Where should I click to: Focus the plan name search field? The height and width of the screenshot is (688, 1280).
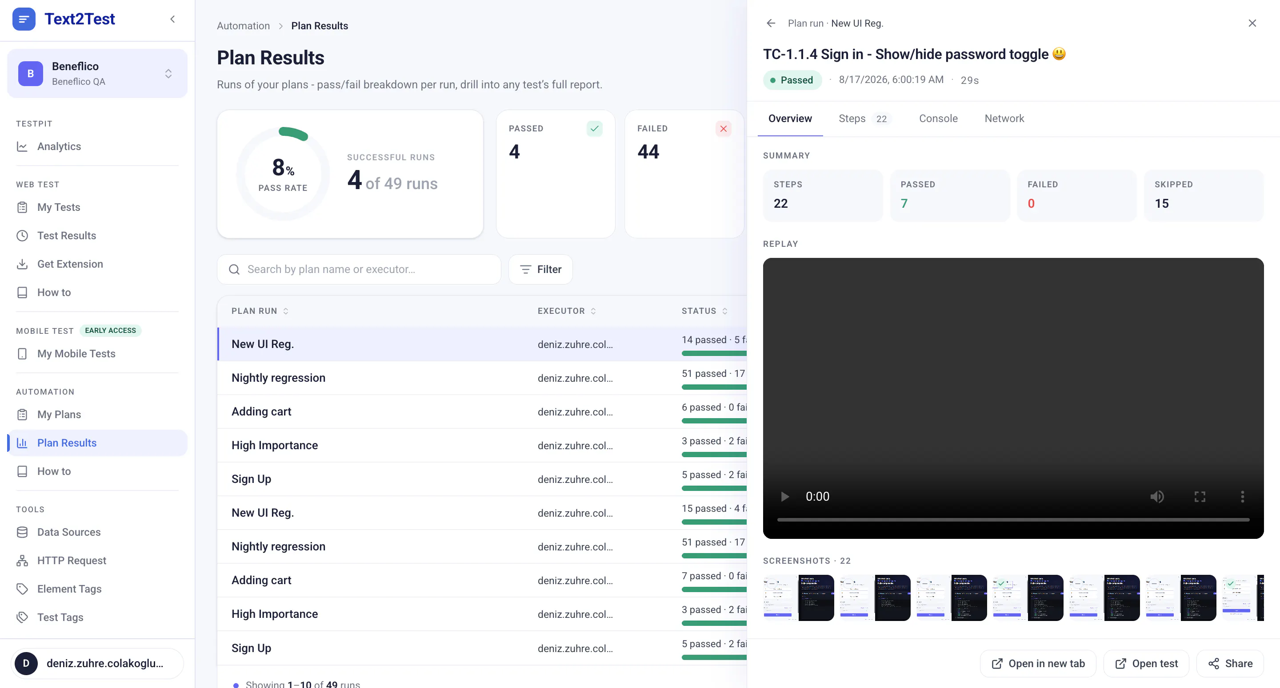[x=359, y=269]
